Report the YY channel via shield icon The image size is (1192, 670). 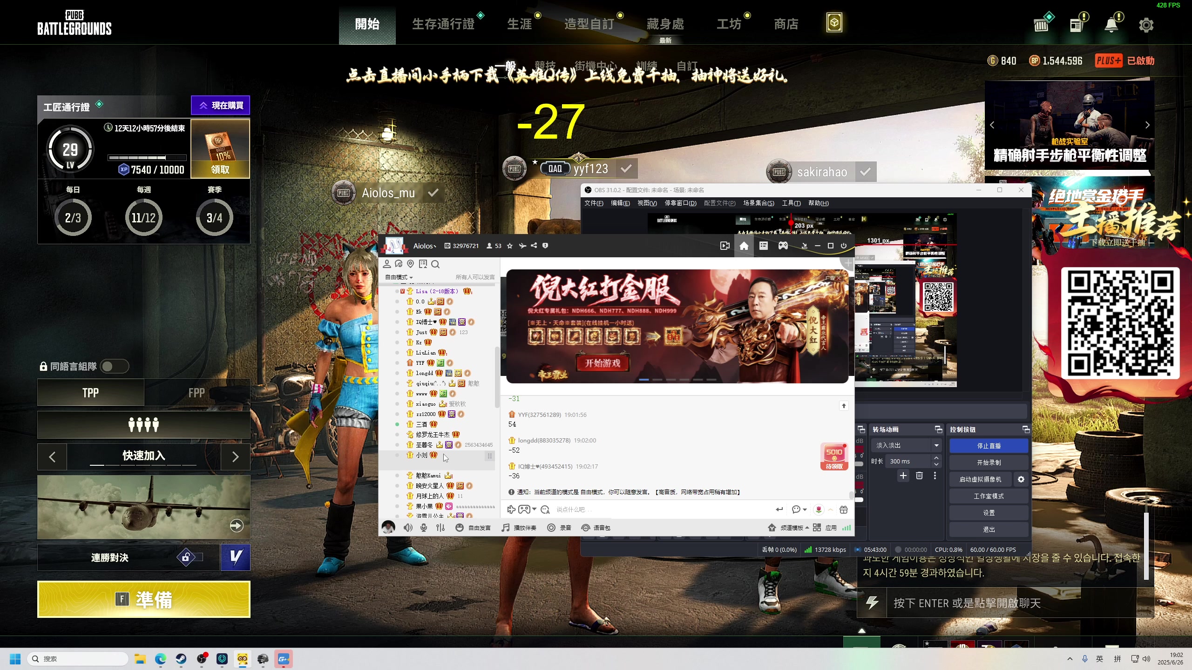pyautogui.click(x=545, y=246)
